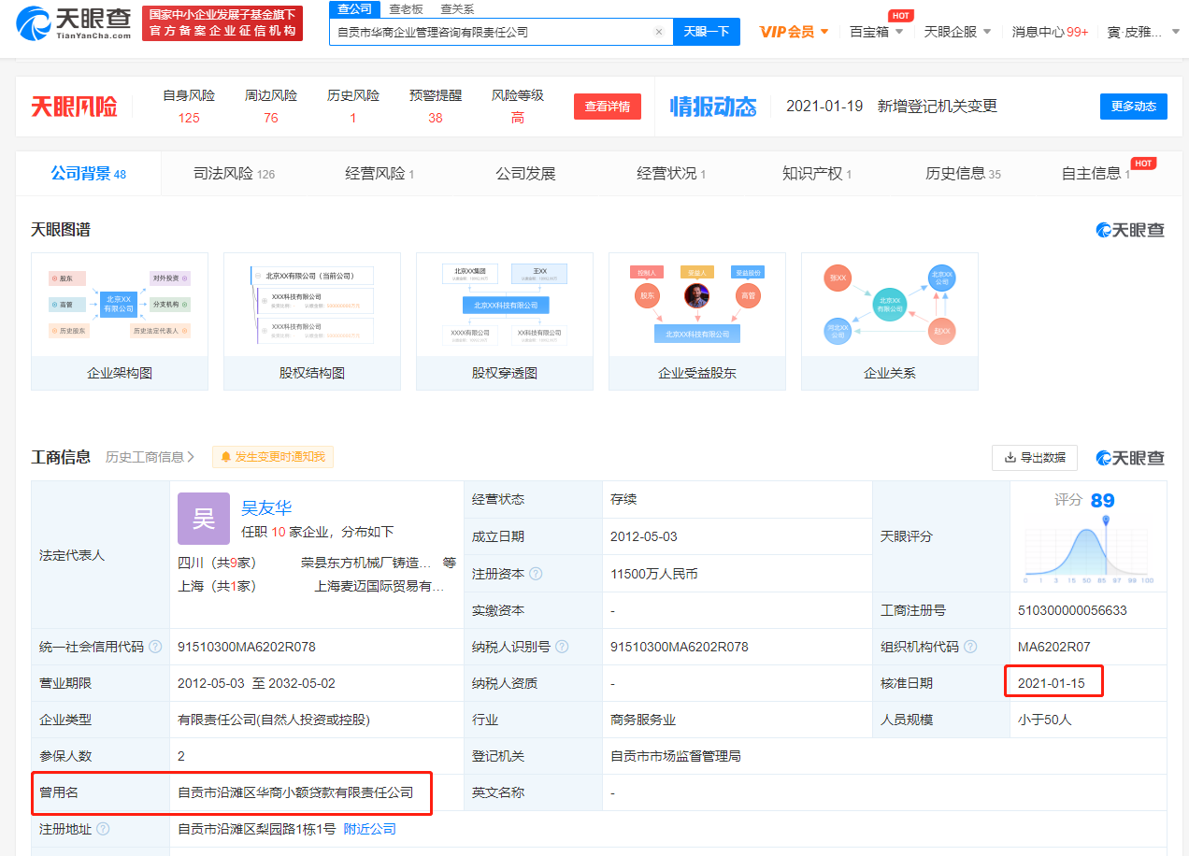Switch to the 查公司 search tab
The width and height of the screenshot is (1189, 856).
click(x=354, y=8)
